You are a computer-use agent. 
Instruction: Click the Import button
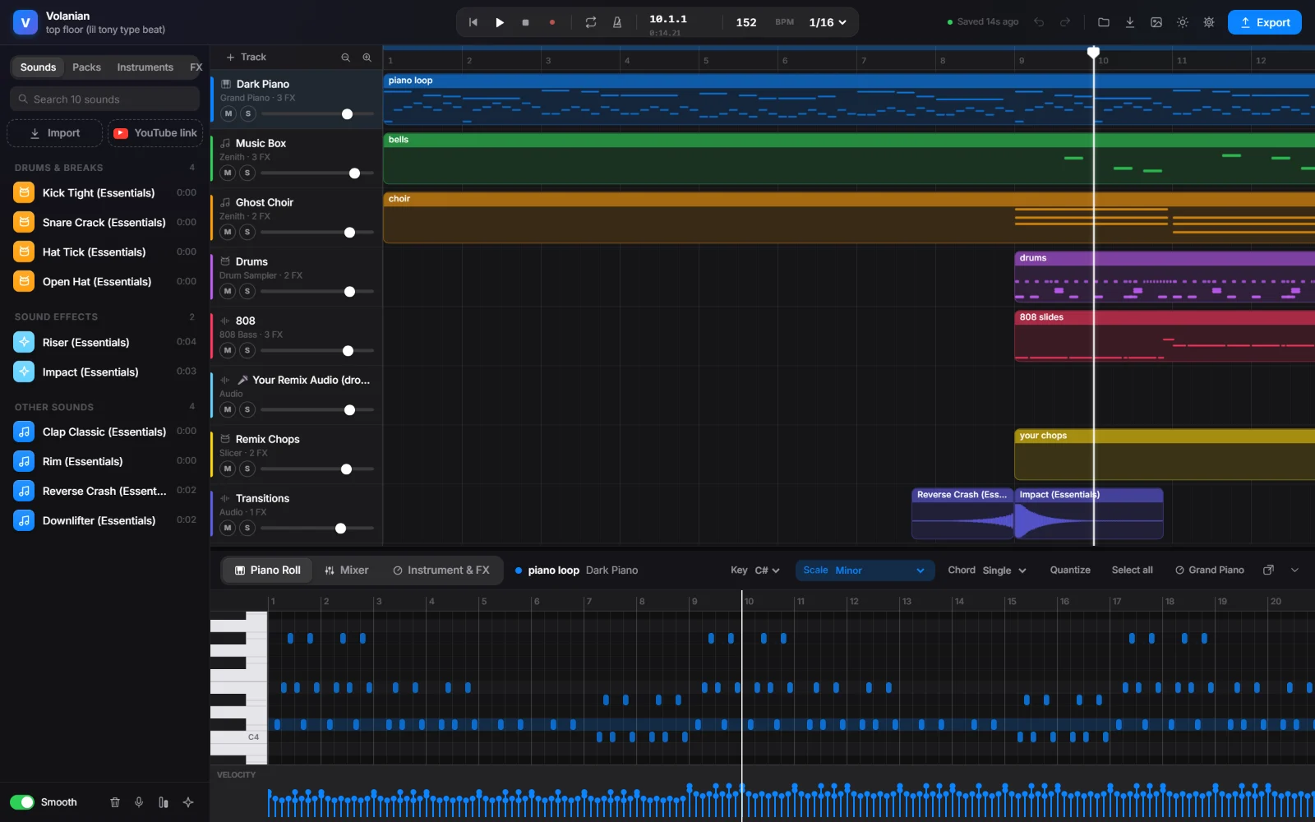[x=55, y=133]
